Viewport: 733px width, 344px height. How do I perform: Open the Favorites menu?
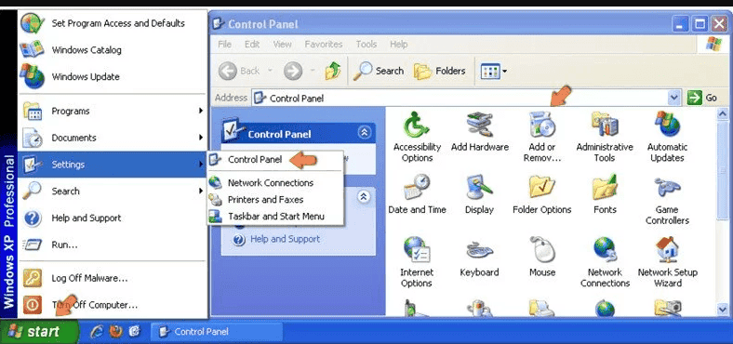(324, 45)
